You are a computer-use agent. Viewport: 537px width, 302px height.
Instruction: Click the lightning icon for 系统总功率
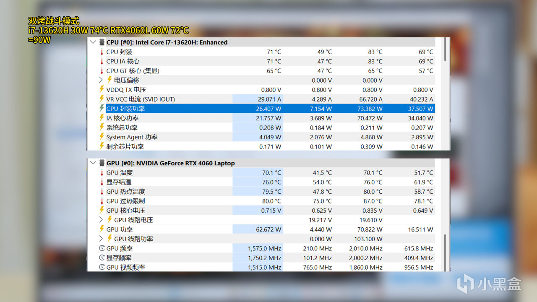pyautogui.click(x=102, y=127)
